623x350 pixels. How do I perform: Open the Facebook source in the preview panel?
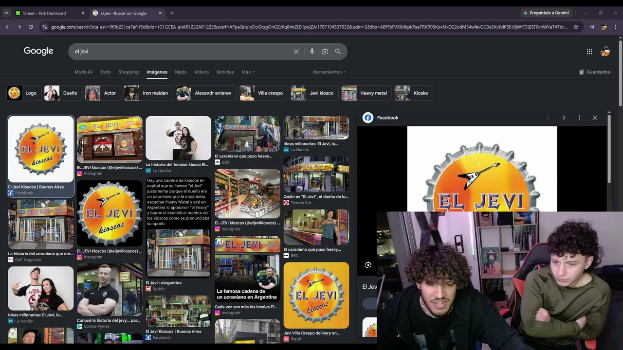coord(381,118)
